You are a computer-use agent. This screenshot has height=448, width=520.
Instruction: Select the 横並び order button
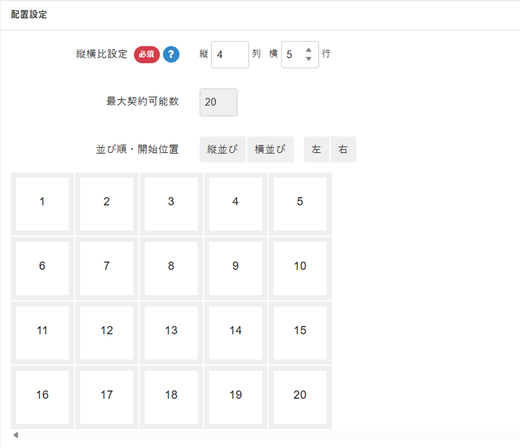(270, 149)
